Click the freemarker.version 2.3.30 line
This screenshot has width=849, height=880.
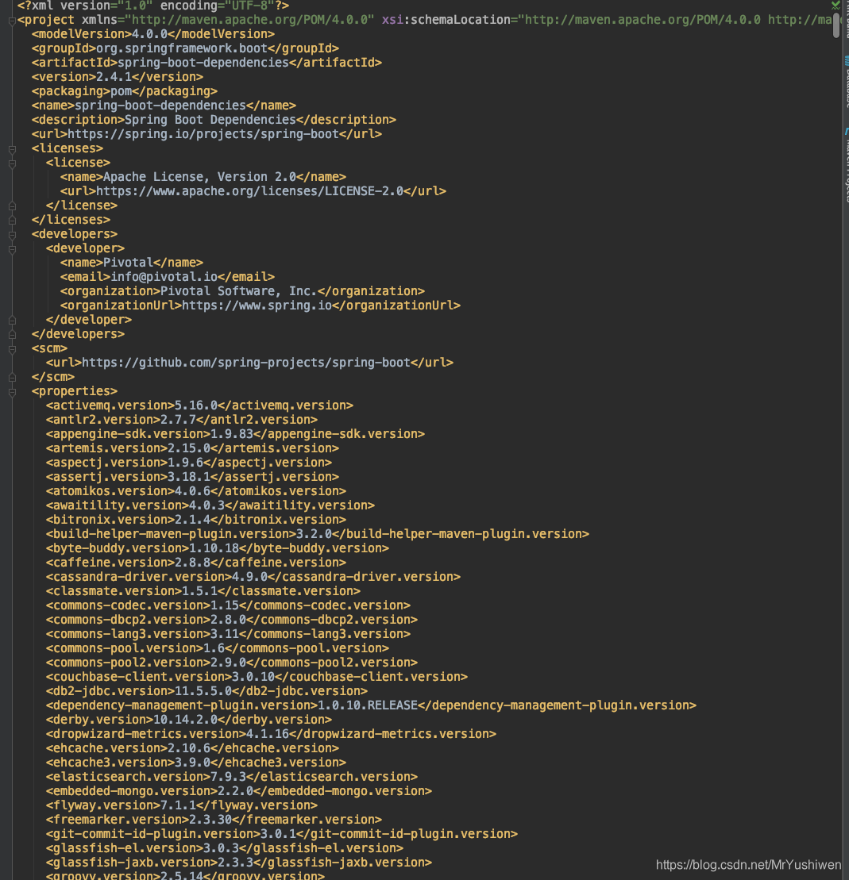214,820
